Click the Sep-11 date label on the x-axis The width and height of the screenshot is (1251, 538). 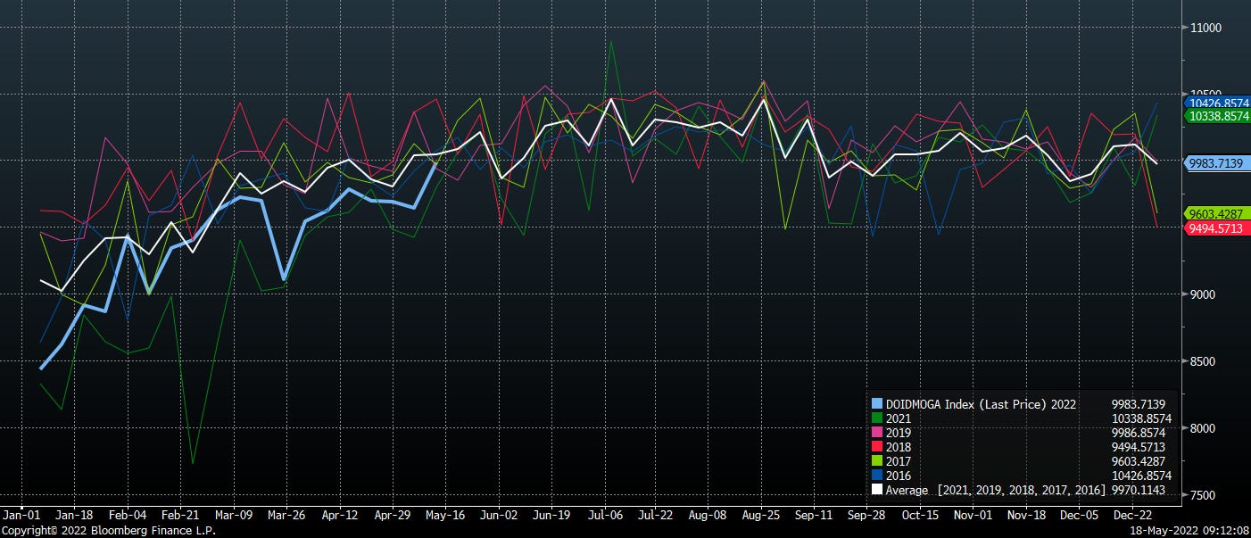tap(814, 516)
